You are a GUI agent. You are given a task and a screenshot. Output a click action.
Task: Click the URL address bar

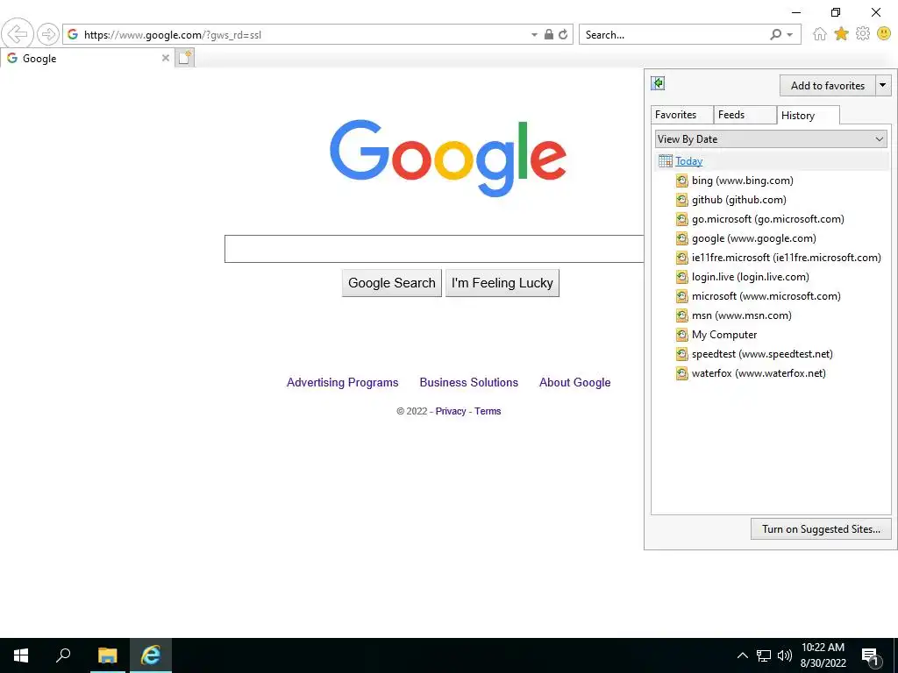tap(298, 34)
